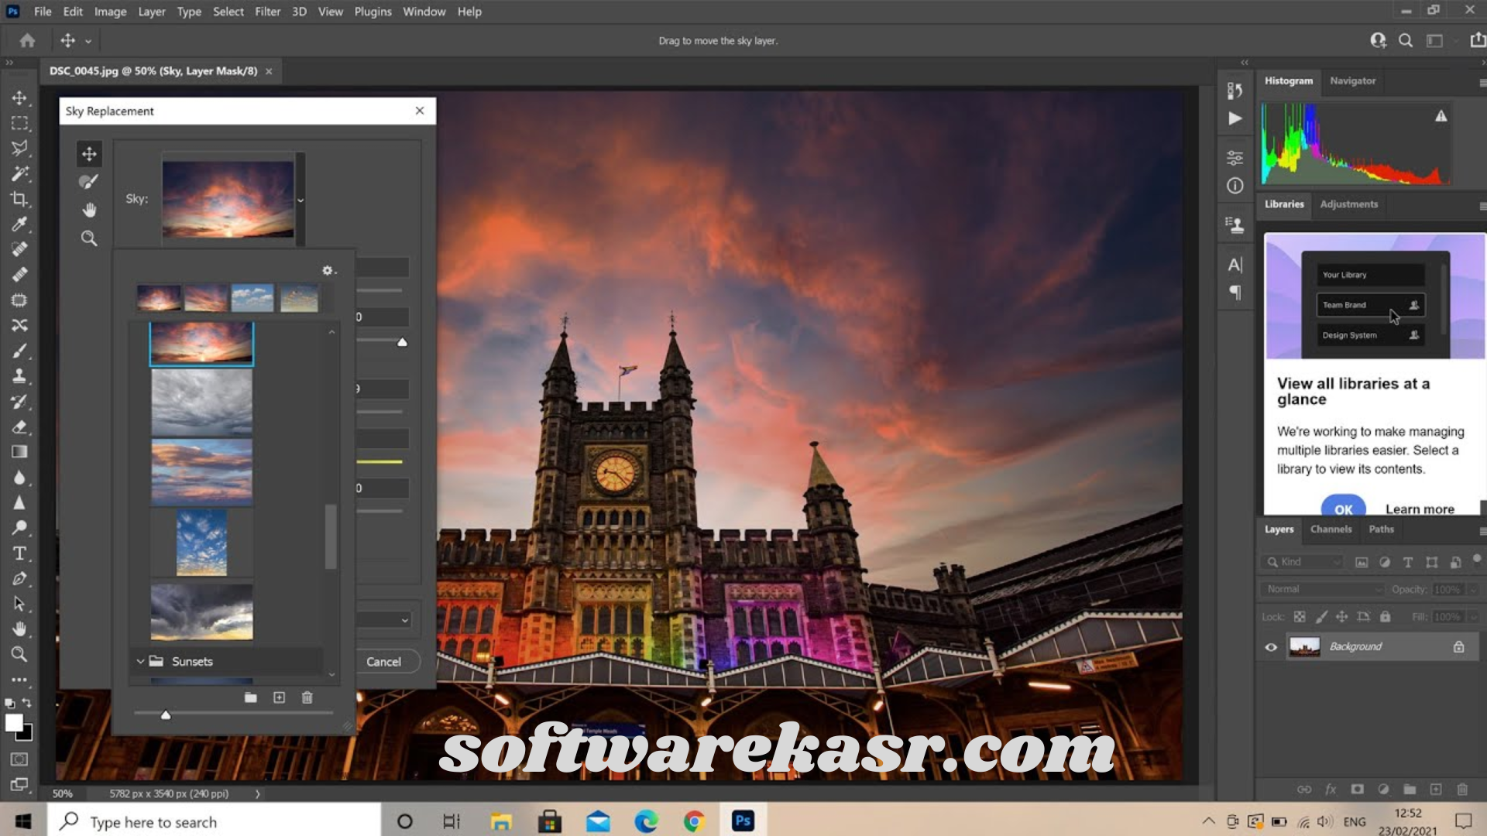The width and height of the screenshot is (1487, 836).
Task: Open the Learn more link
Action: click(1420, 509)
